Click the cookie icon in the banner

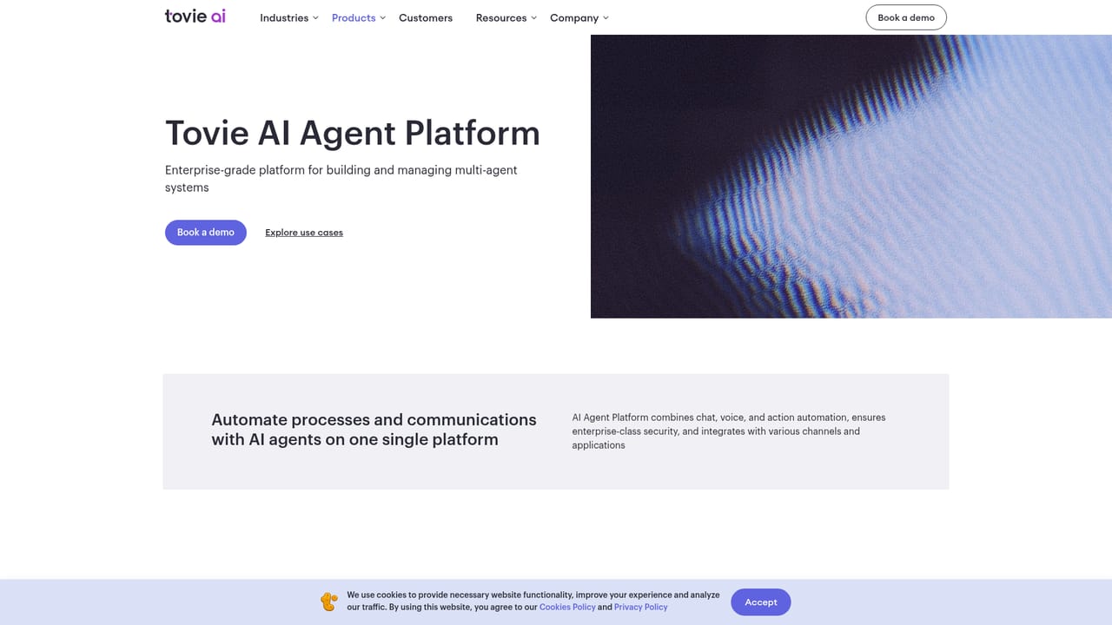[x=329, y=601]
